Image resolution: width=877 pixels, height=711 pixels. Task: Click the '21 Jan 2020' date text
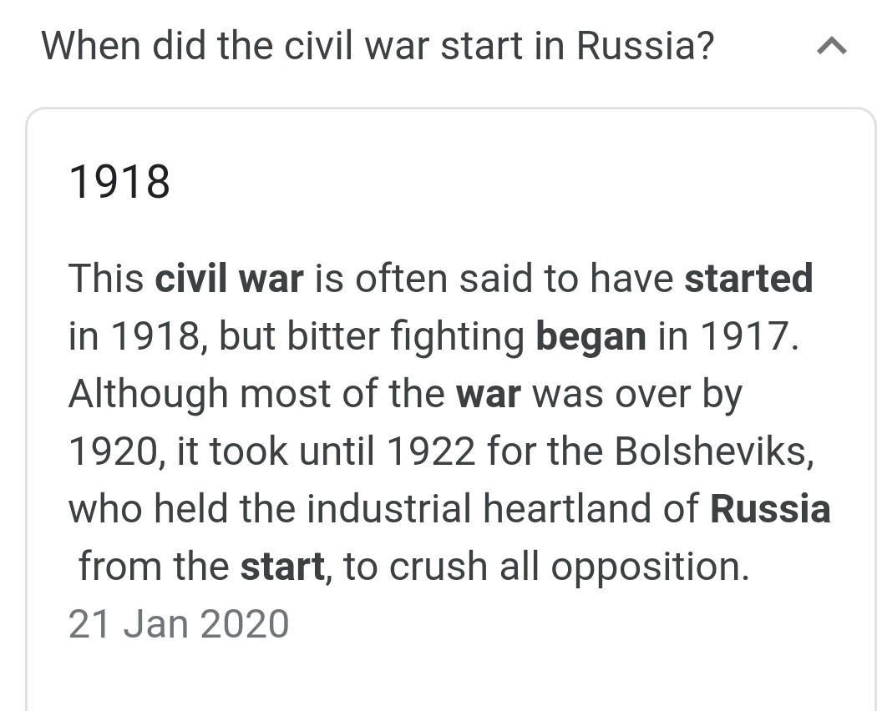pos(179,624)
